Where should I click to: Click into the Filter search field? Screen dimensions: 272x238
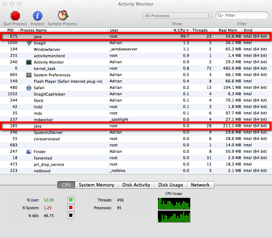click(x=242, y=15)
